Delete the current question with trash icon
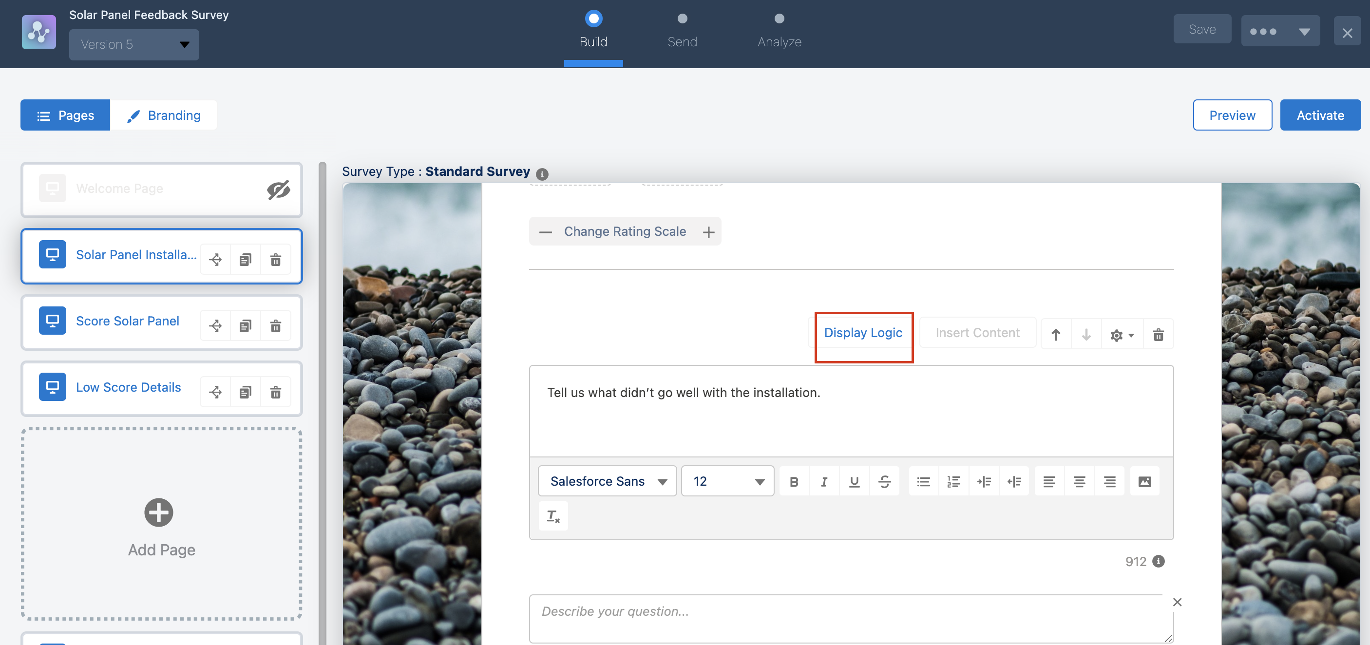 pos(1158,335)
